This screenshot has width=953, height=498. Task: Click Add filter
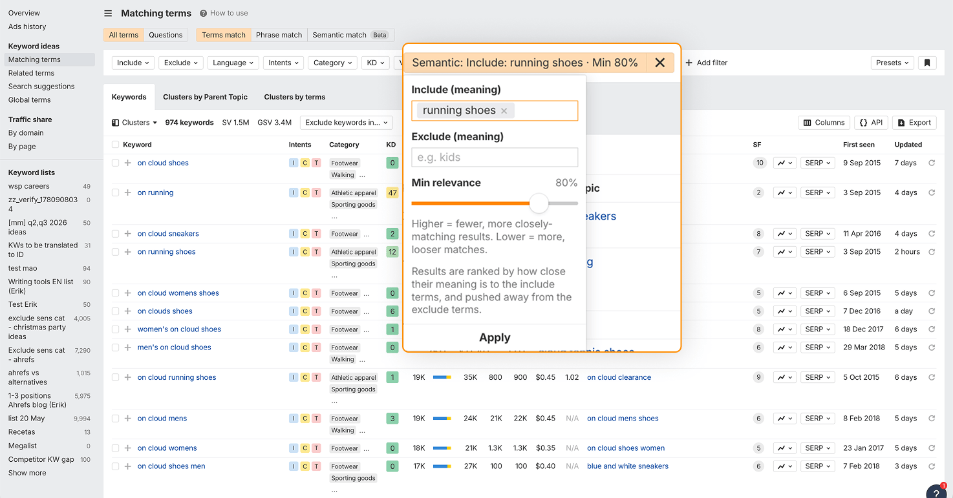(x=706, y=63)
